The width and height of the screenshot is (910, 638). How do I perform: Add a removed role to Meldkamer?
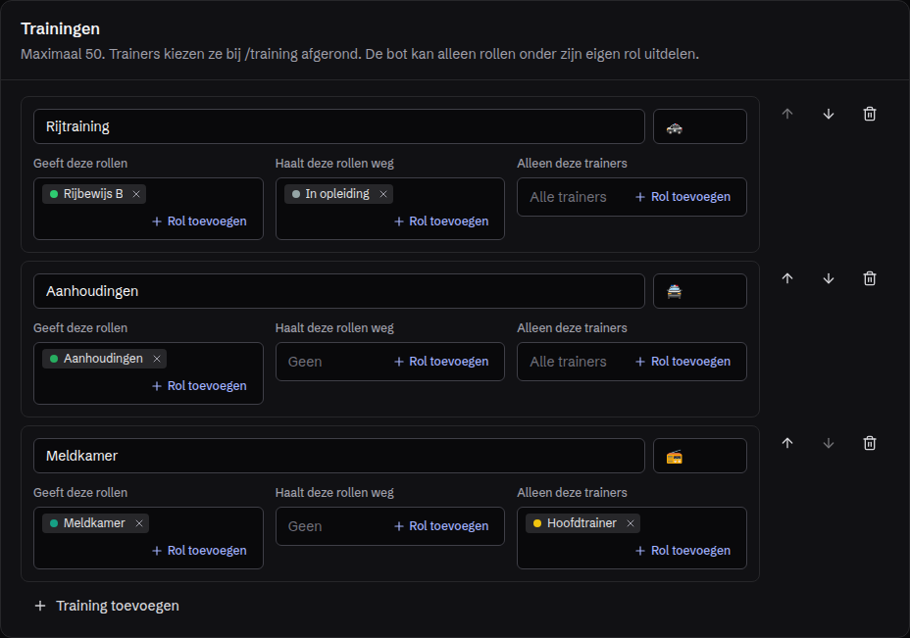click(x=441, y=526)
